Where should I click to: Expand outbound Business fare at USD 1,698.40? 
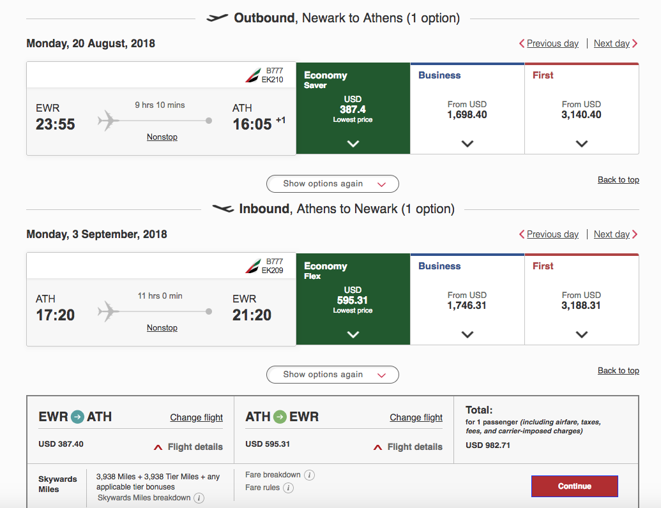click(x=467, y=144)
